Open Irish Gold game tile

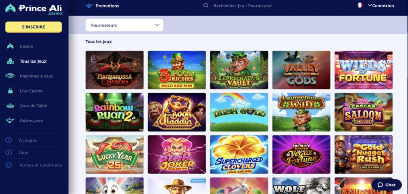239,112
